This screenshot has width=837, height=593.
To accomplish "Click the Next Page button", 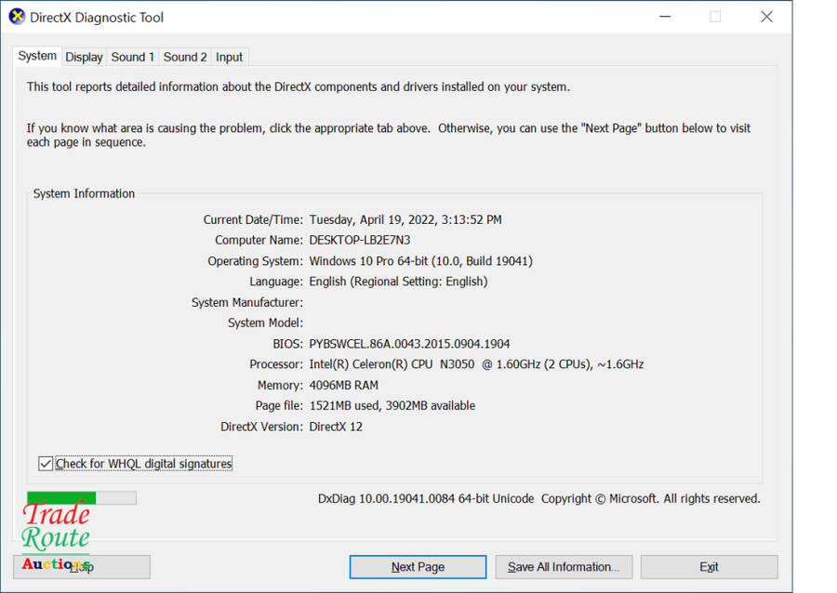I will point(418,567).
